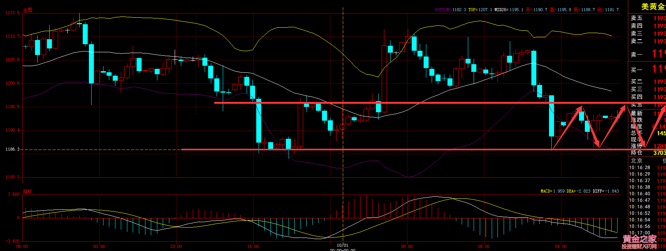Click the 主图 main chart label

28,10
